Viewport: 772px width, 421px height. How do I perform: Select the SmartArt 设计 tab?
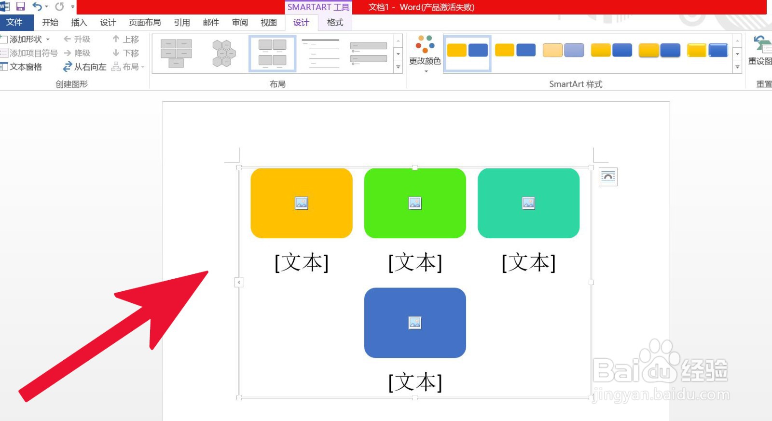[301, 22]
